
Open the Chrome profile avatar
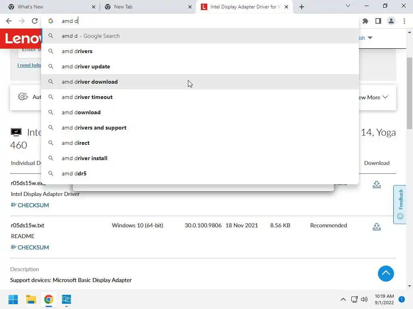pyautogui.click(x=391, y=21)
